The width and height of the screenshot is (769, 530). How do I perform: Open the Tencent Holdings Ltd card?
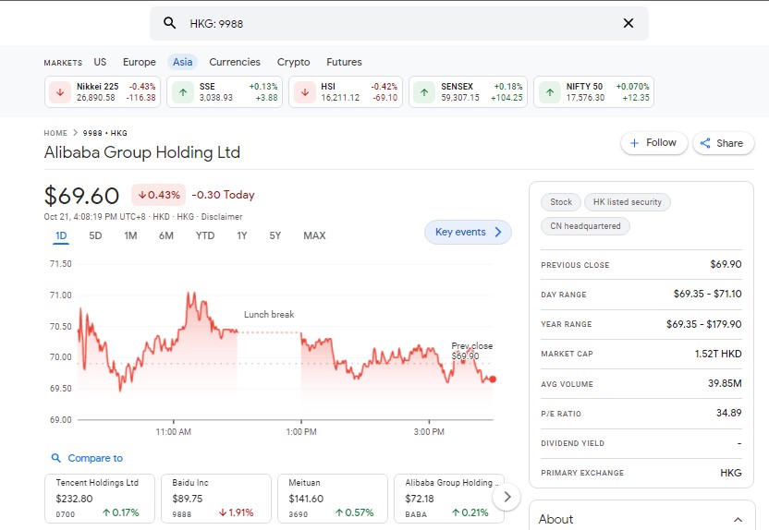tap(100, 499)
